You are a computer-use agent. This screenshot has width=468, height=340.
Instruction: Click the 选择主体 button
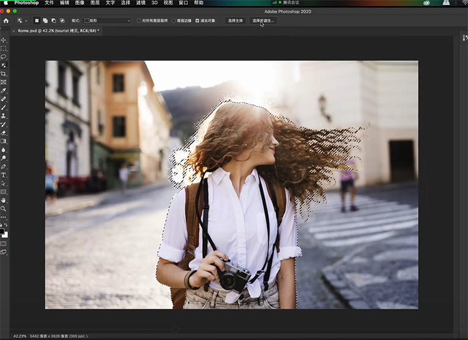(235, 21)
